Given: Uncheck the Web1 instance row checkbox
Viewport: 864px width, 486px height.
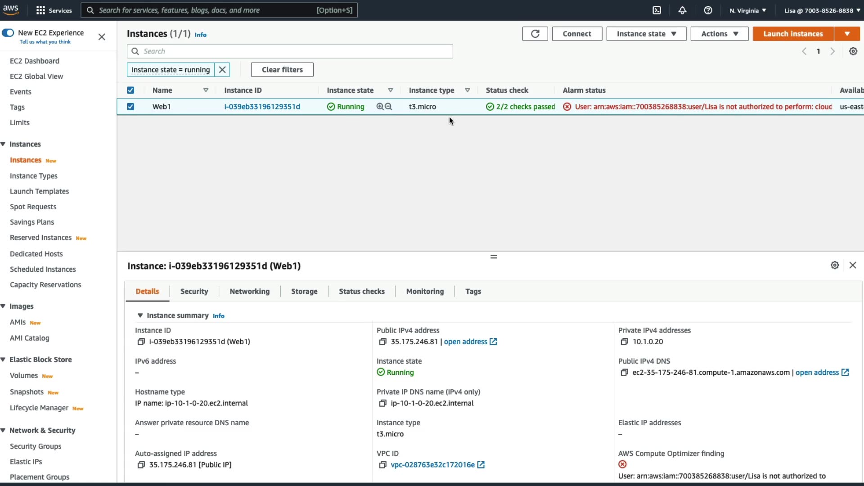Looking at the screenshot, I should (x=130, y=107).
